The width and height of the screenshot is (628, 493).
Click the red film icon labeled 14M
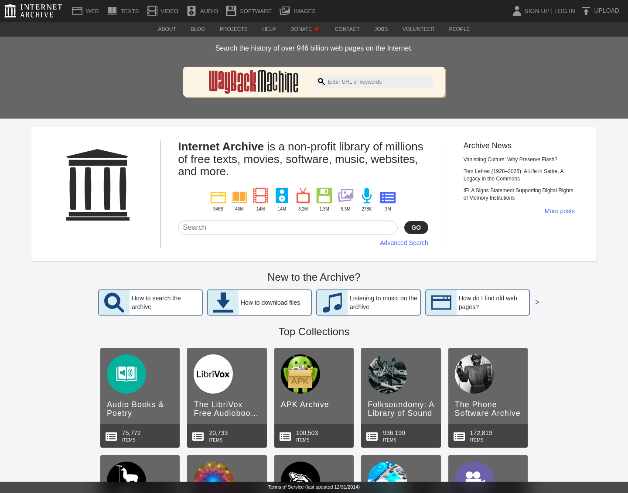click(260, 195)
